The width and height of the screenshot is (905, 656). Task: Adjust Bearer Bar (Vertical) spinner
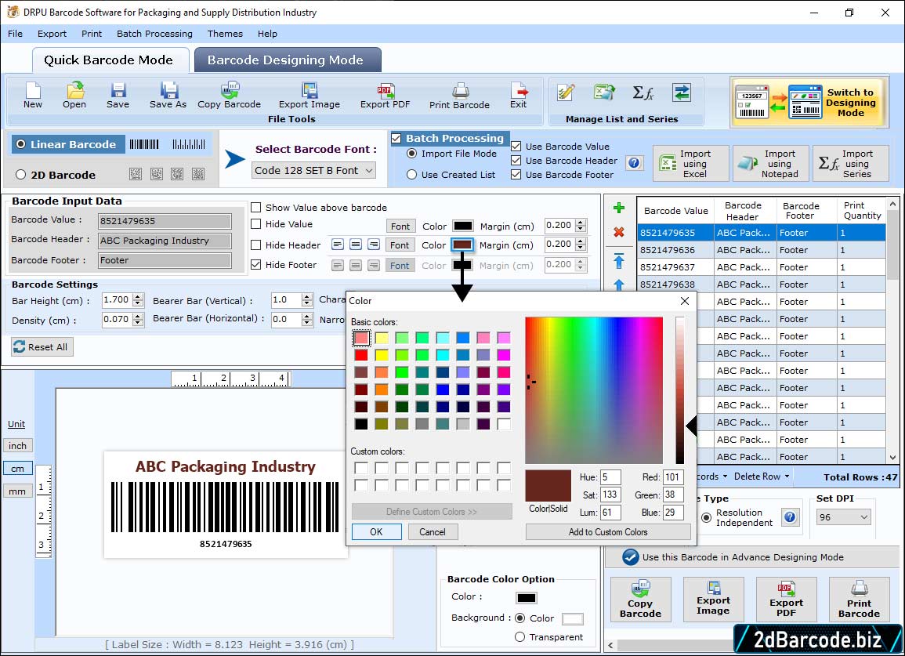[x=307, y=300]
